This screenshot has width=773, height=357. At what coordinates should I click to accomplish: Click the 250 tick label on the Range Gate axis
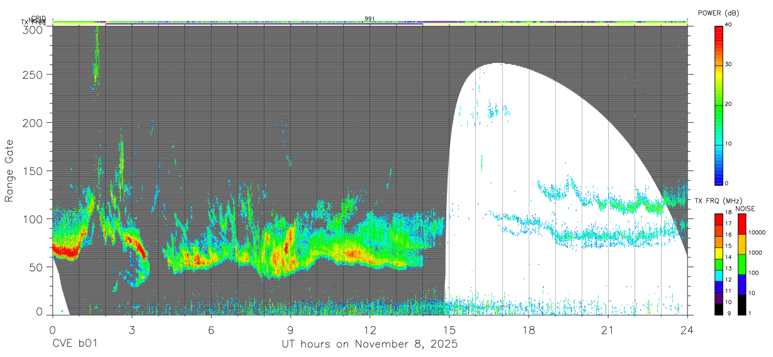pyautogui.click(x=33, y=74)
